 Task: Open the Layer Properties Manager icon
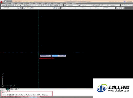pyautogui.click(x=24, y=8)
